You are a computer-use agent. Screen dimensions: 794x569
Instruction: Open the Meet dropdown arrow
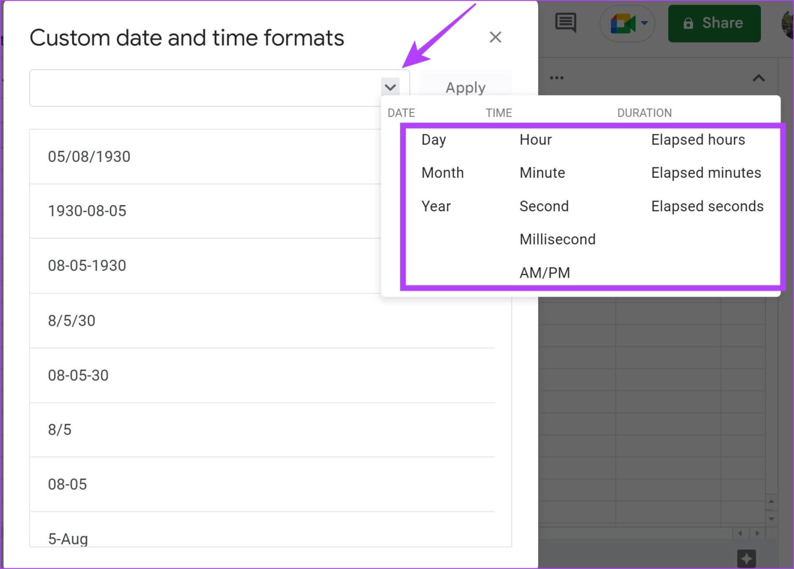pos(645,23)
